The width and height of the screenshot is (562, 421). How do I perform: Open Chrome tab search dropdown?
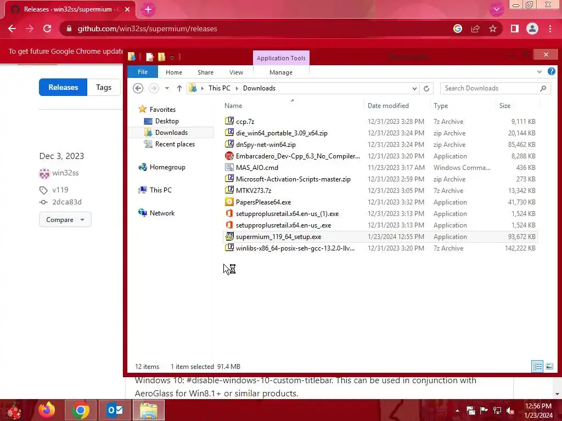coord(496,9)
